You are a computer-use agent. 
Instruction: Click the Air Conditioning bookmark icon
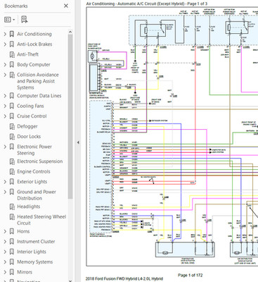point(12,34)
